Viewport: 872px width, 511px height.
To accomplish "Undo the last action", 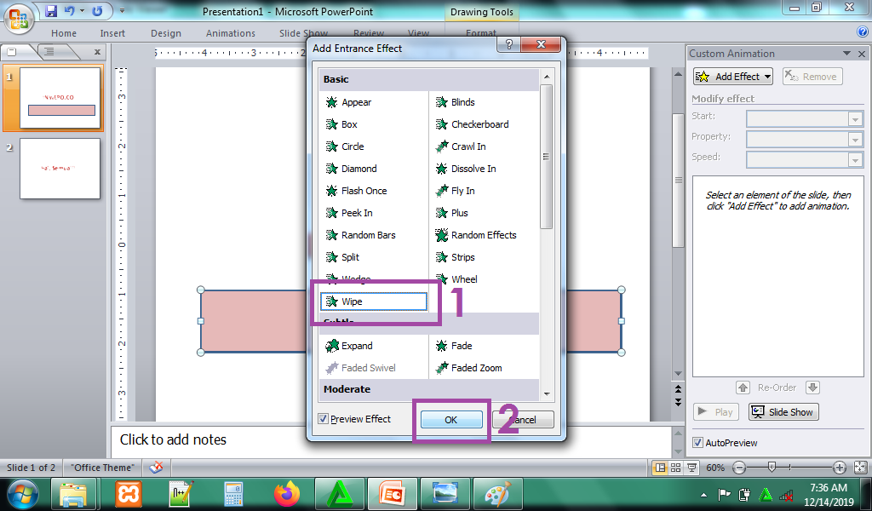I will coord(70,10).
